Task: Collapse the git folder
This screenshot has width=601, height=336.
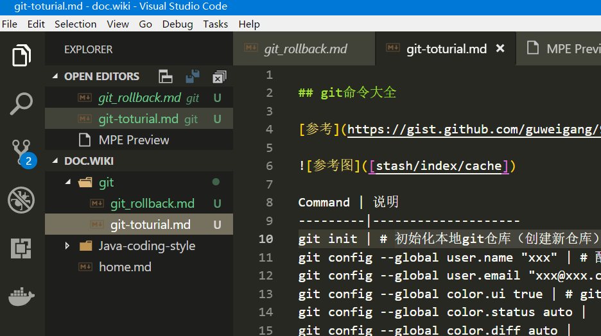Action: click(x=68, y=182)
